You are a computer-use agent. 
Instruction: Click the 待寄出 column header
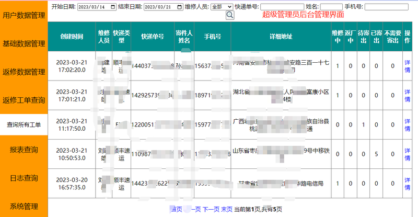pos(363,37)
